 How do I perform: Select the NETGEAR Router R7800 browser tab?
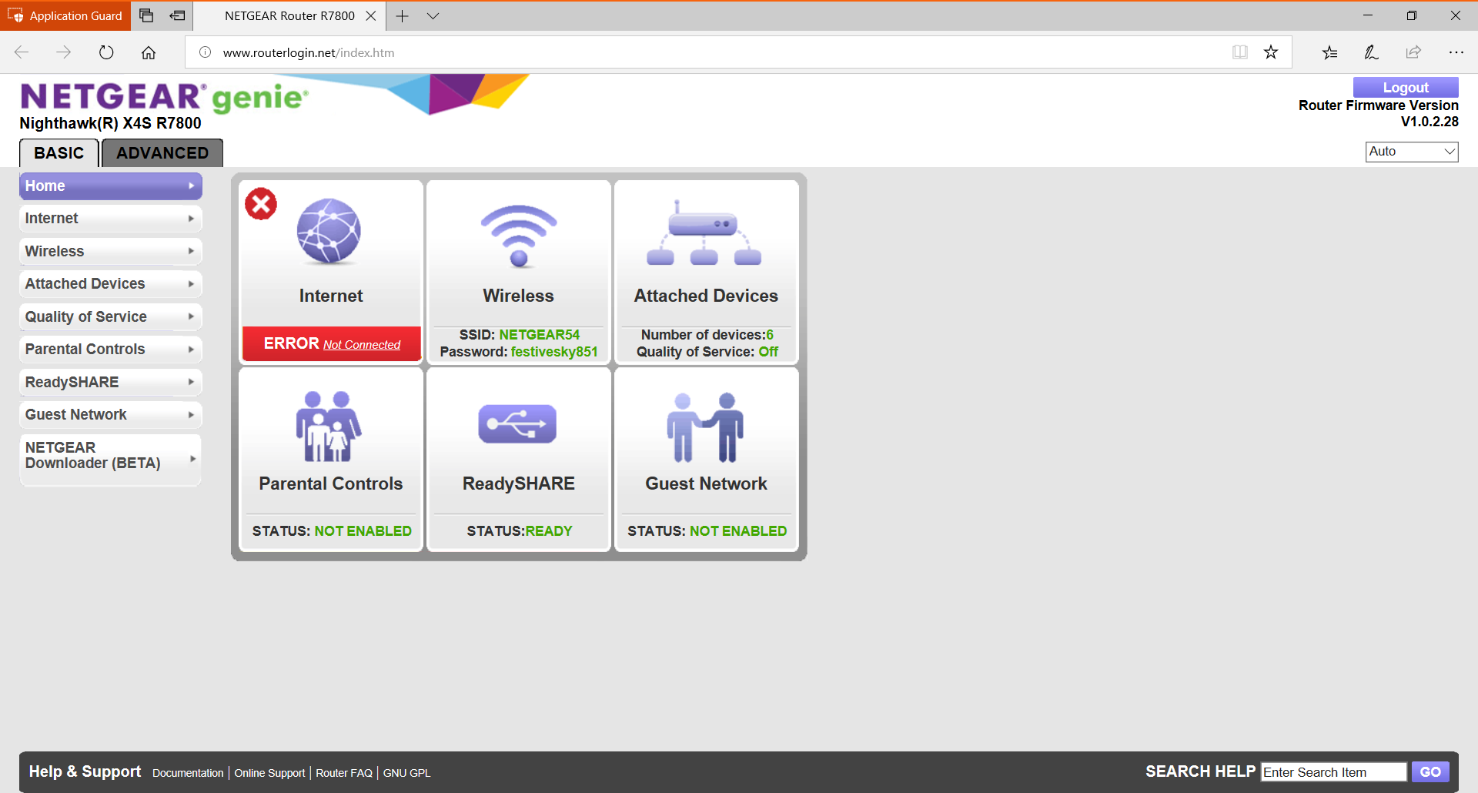(289, 15)
